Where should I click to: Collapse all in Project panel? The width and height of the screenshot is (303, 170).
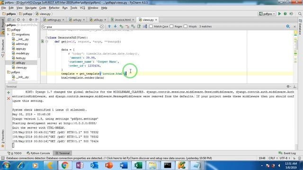pos(24,20)
